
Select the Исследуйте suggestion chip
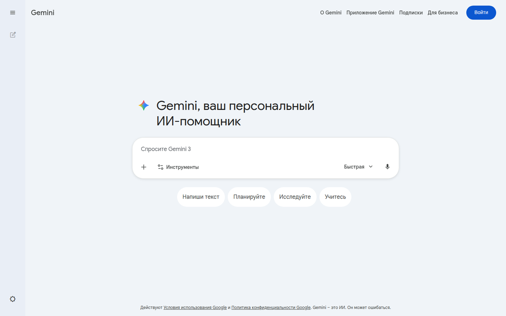(x=295, y=197)
